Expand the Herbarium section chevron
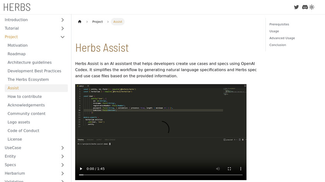Image resolution: width=325 pixels, height=182 pixels. tap(63, 174)
